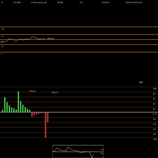Click the -80 axis label of MR panel
Image resolution: width=158 pixels, height=158 pixels.
(x=154, y=134)
